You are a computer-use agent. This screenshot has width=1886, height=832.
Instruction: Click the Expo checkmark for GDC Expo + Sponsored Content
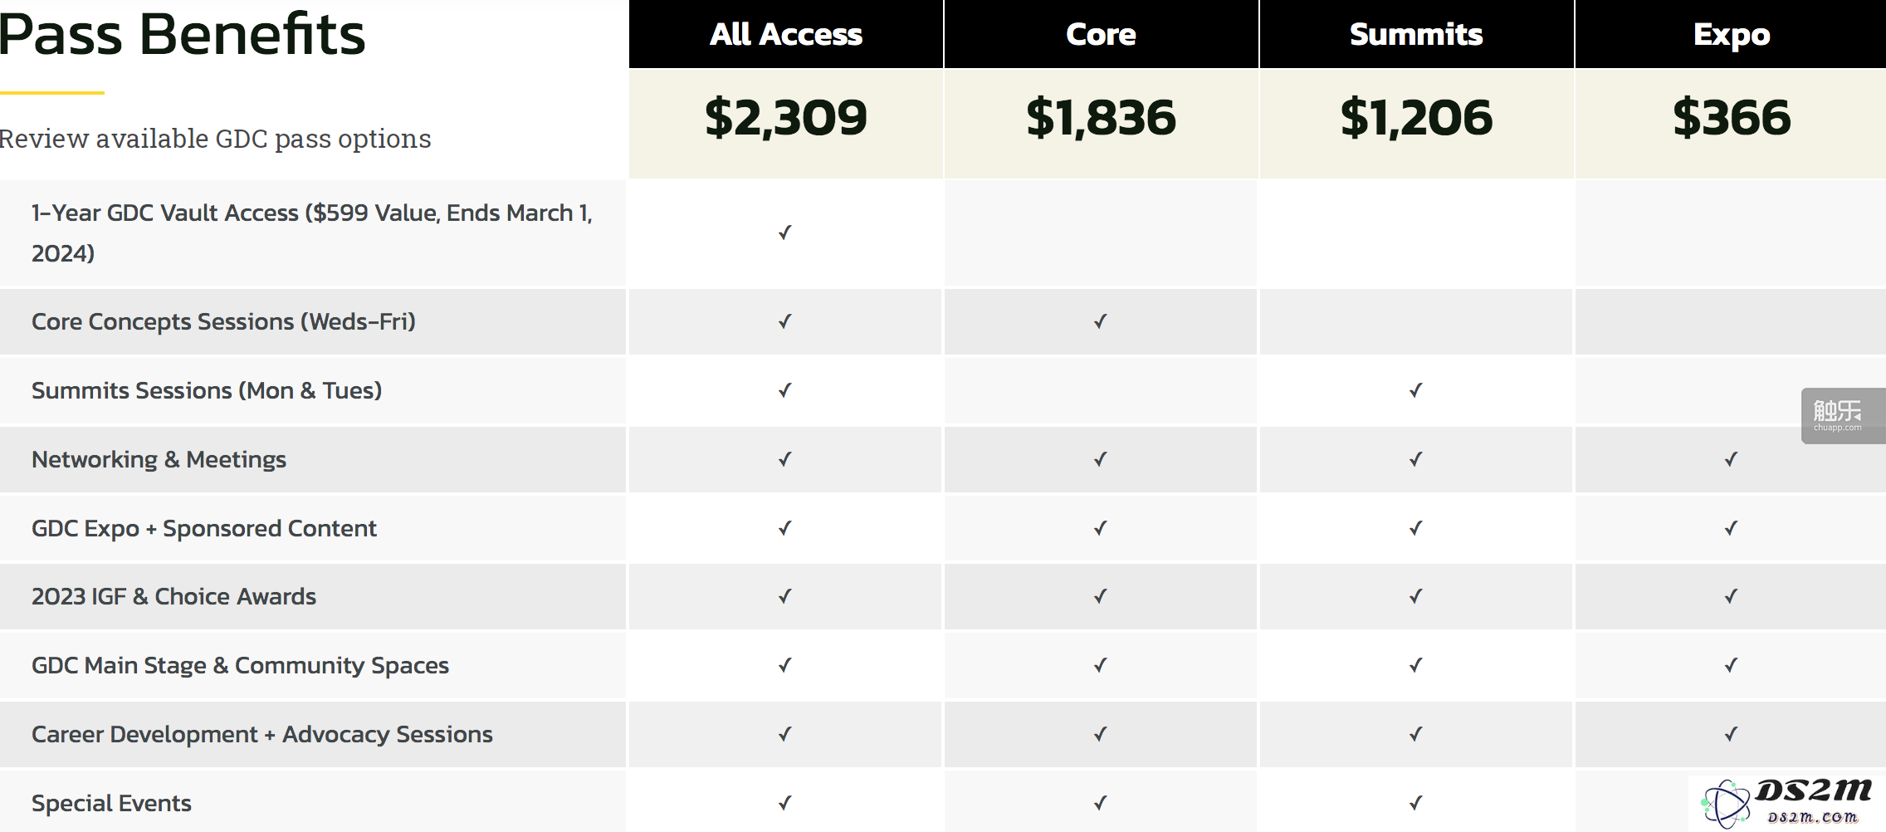1731,528
